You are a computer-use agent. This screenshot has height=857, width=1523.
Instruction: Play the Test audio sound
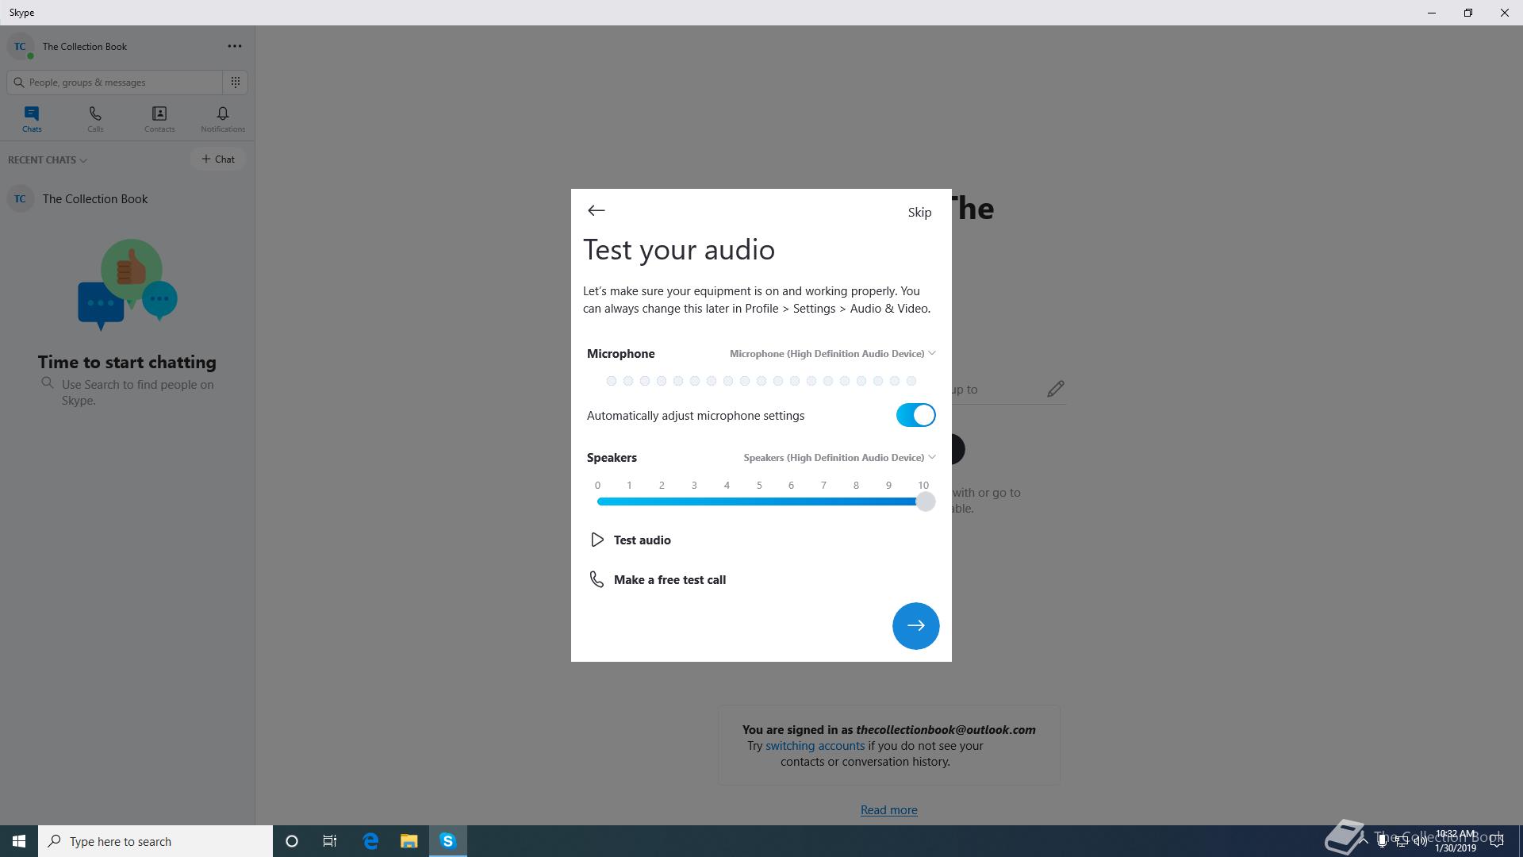(631, 540)
